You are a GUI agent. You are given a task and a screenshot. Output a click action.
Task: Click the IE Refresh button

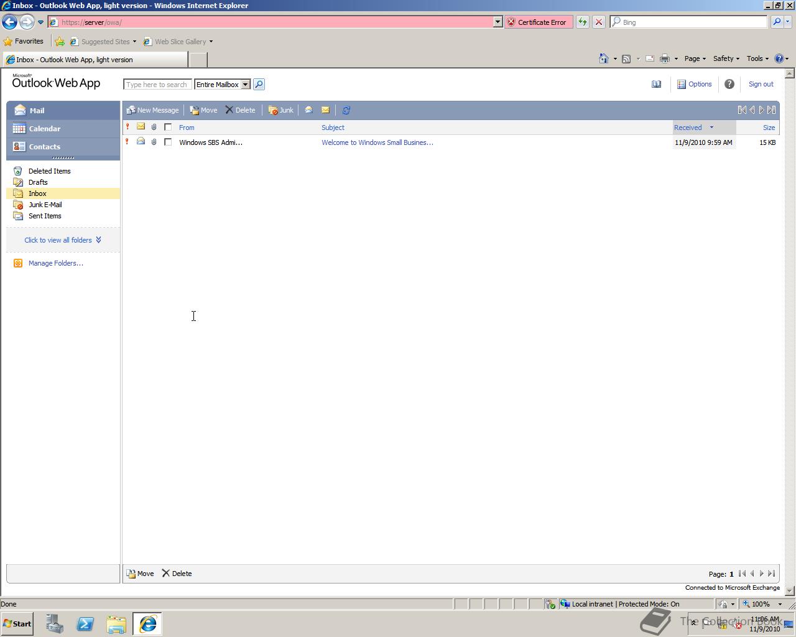click(x=583, y=22)
